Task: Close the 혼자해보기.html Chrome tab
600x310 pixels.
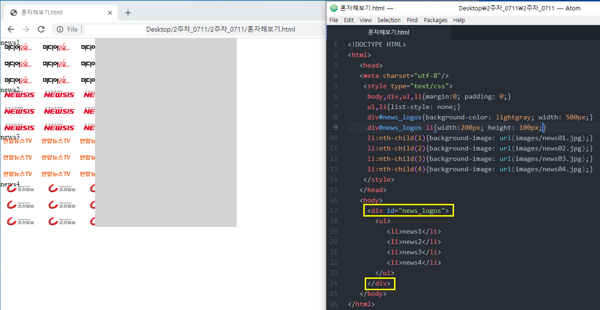Action: pos(110,13)
